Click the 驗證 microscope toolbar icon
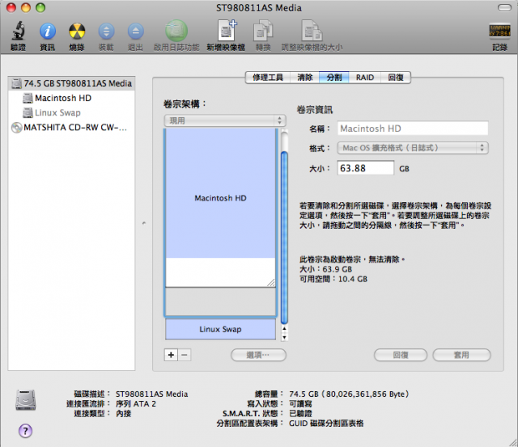Viewport: 518px width, 447px height. [x=18, y=33]
